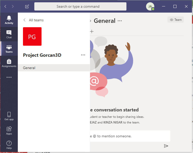Minimize the Teams window
193x153 pixels.
click(x=164, y=6)
